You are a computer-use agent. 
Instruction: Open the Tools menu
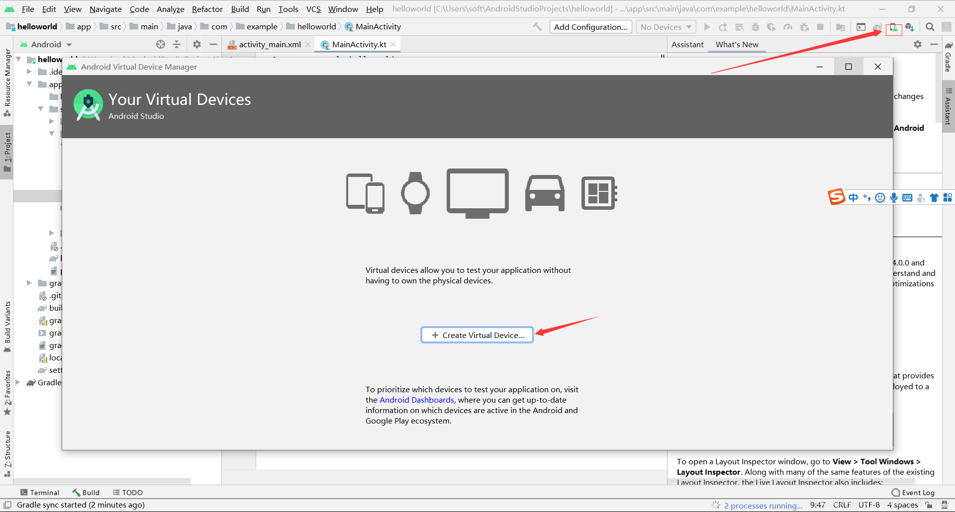(288, 9)
